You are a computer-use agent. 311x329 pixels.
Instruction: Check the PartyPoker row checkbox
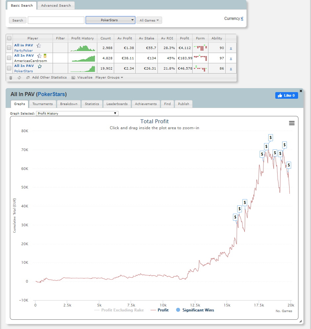(x=9, y=48)
